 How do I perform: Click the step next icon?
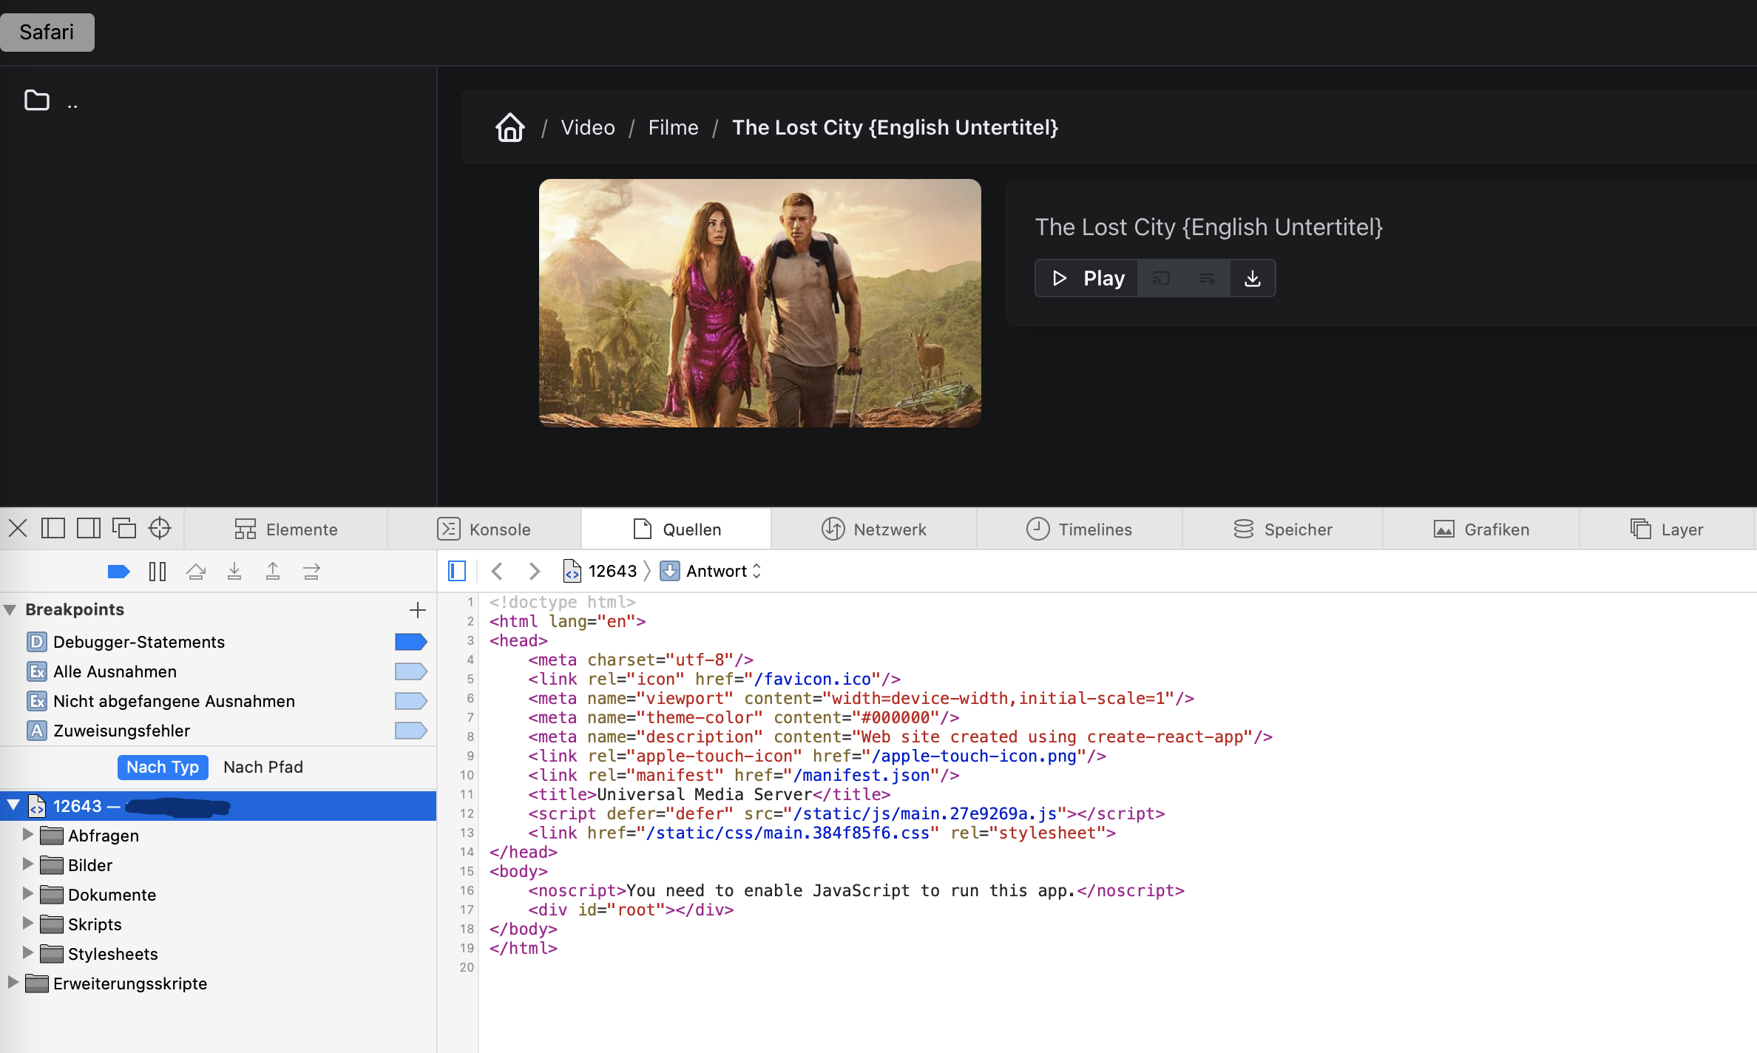[x=311, y=572]
